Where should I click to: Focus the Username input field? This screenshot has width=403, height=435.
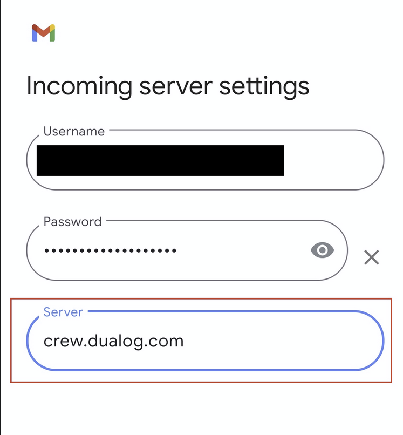click(205, 160)
